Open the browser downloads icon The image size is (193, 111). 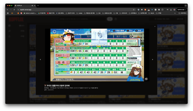171,10
